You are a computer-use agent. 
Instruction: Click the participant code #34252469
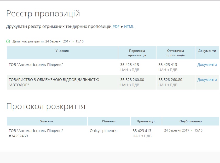pos(18,136)
